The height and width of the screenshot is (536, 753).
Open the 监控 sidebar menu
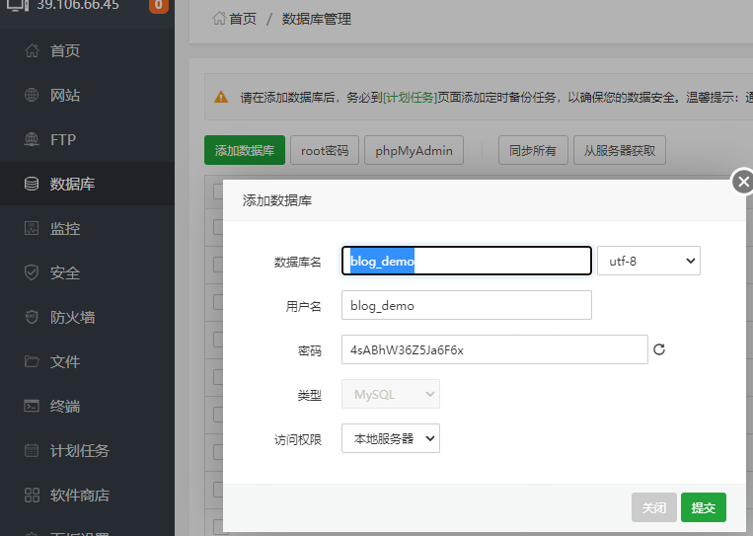(87, 228)
